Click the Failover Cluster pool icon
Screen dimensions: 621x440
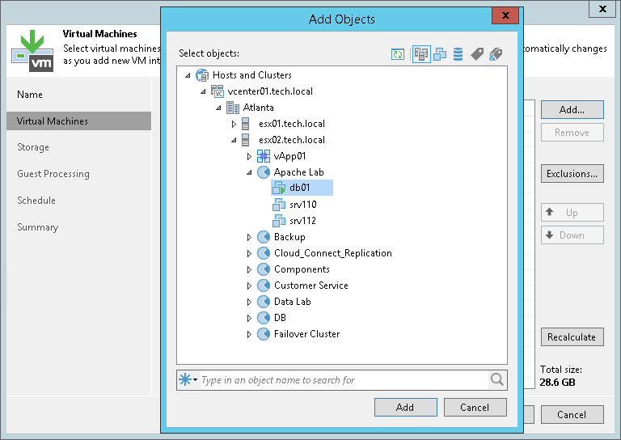264,334
